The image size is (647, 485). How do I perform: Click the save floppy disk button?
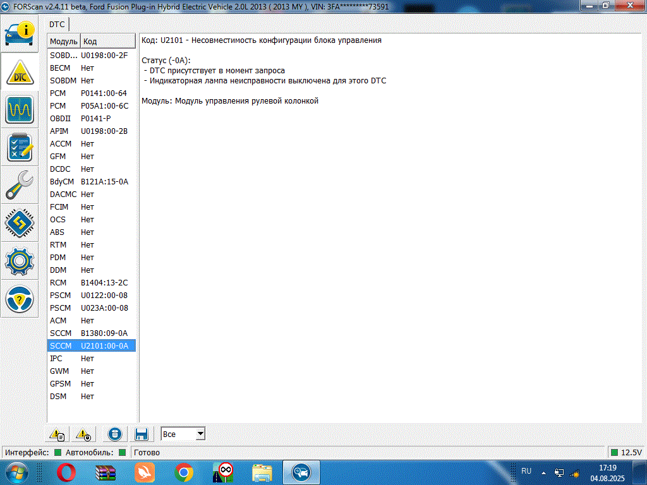(x=142, y=434)
